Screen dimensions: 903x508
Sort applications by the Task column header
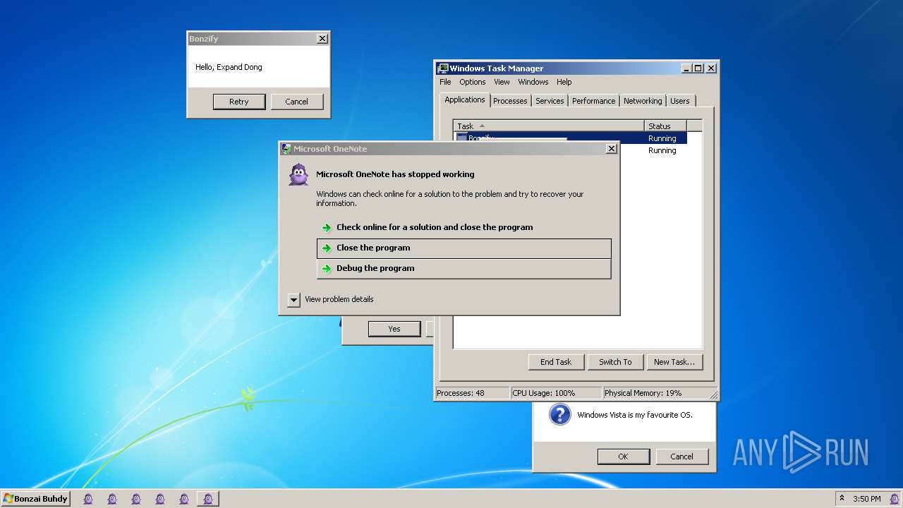pyautogui.click(x=549, y=126)
